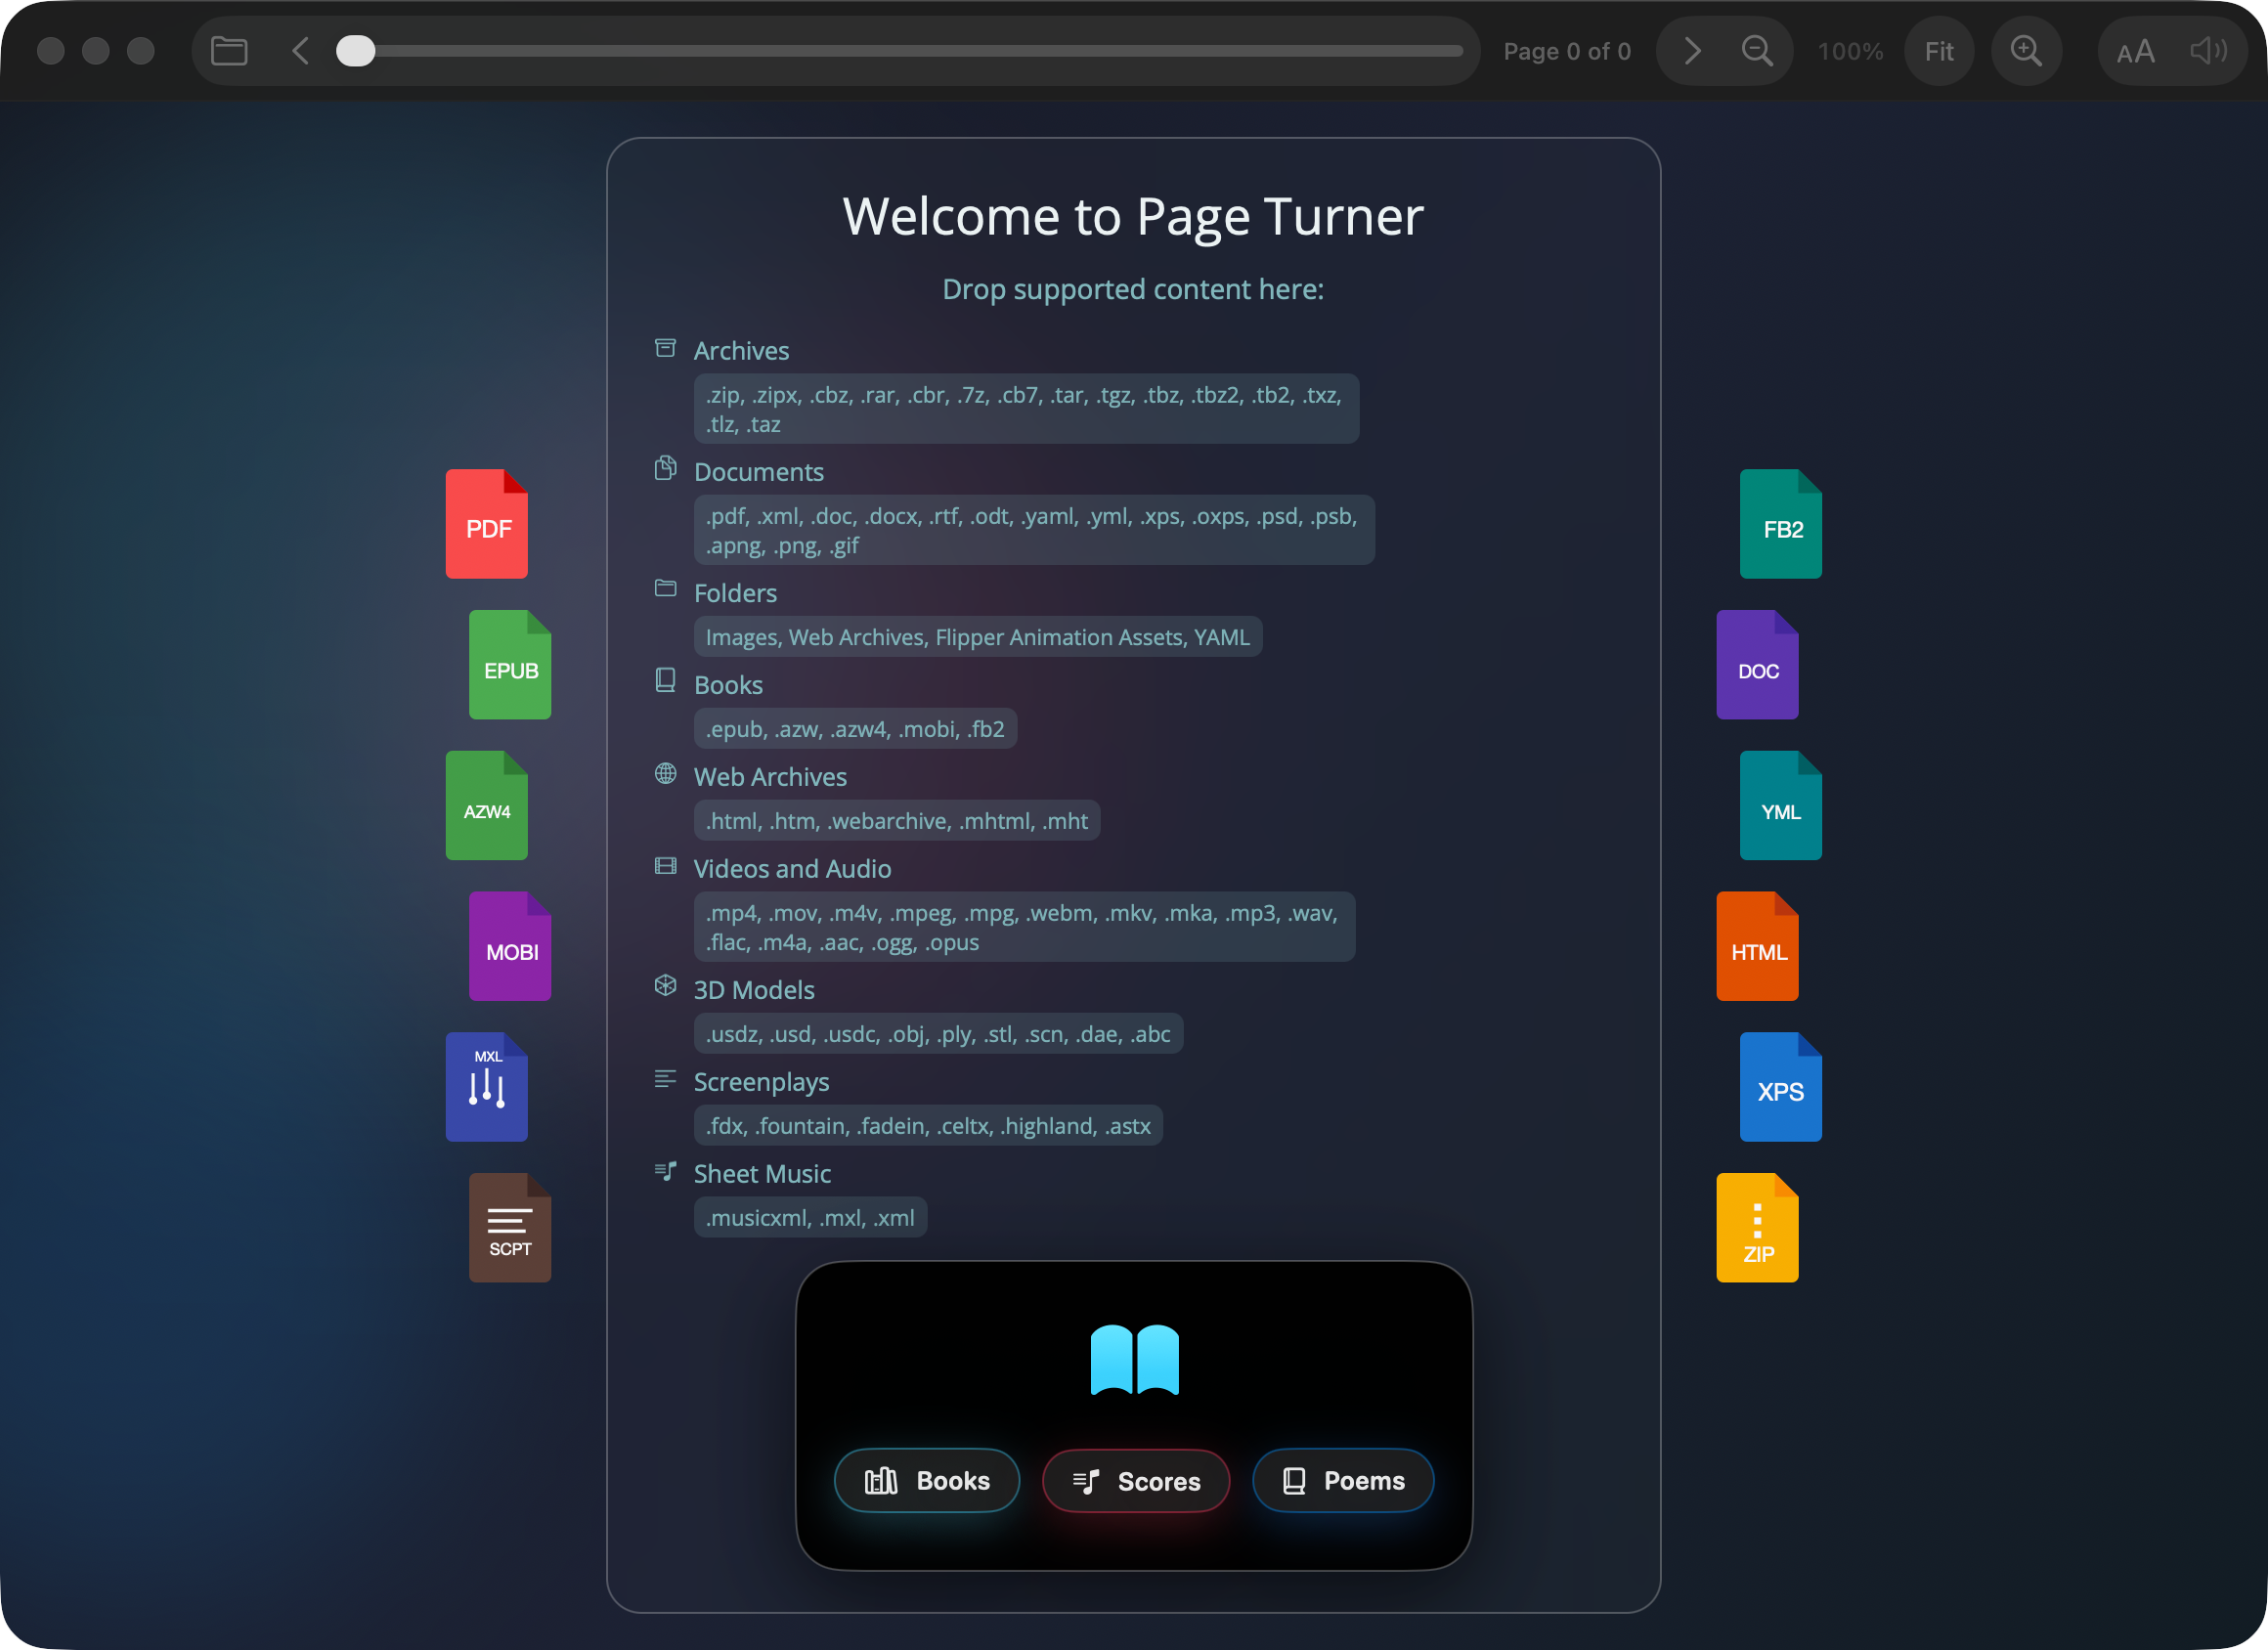Open the Poems section
The image size is (2268, 1650).
point(1342,1481)
